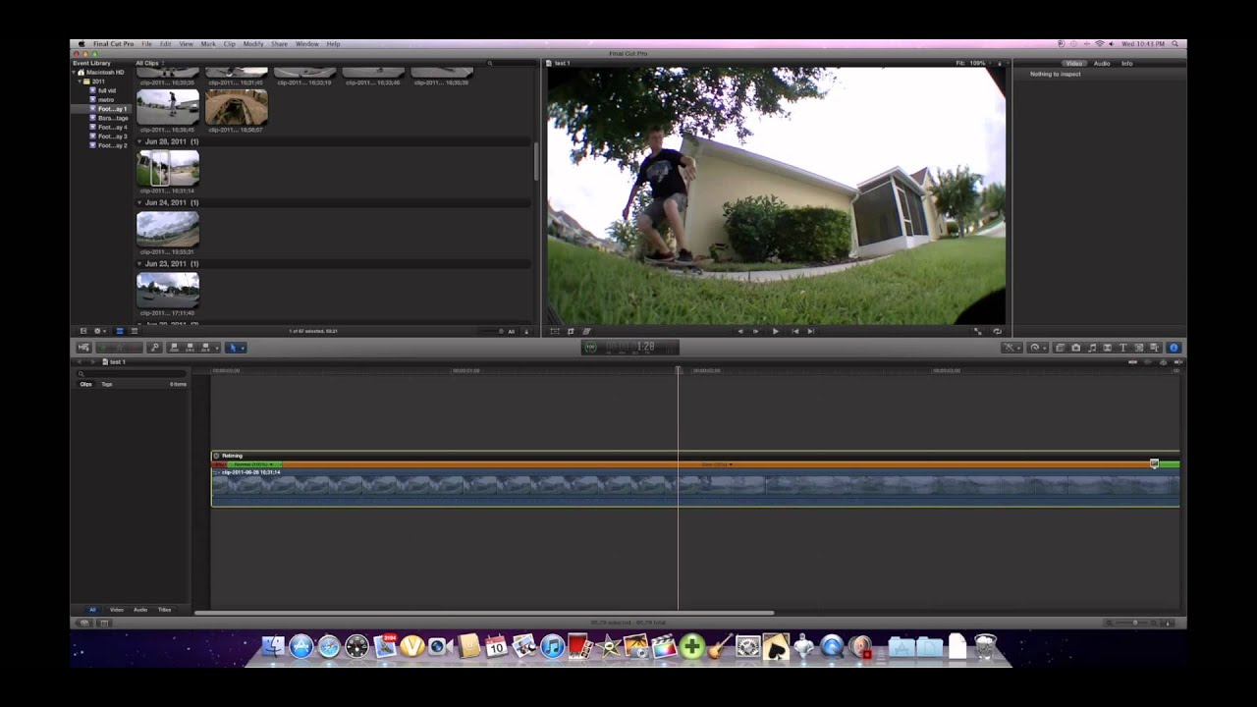Collapse the Macintosh HD library item

click(x=76, y=72)
